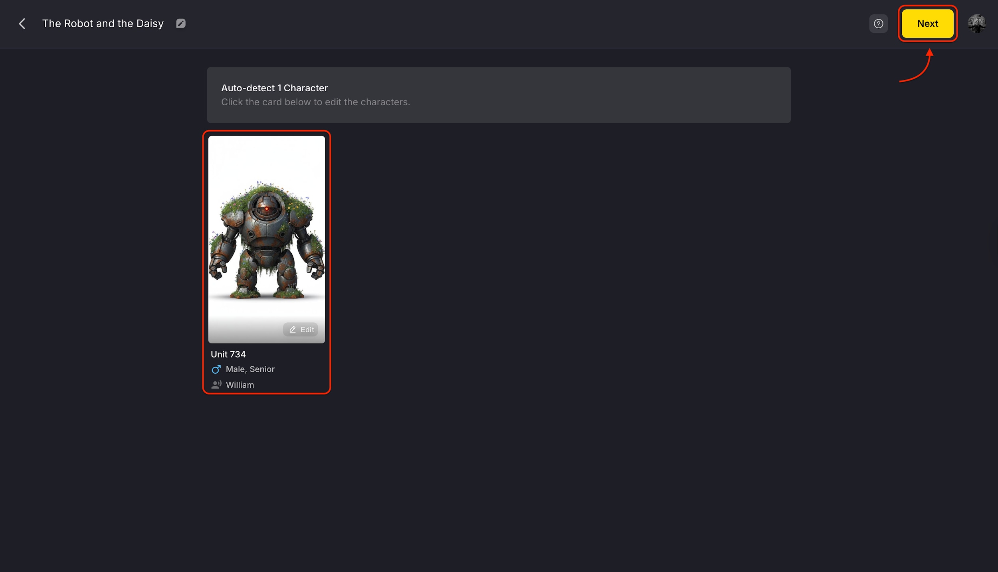Select the voice speaker icon beside William
This screenshot has height=572, width=998.
click(x=216, y=385)
